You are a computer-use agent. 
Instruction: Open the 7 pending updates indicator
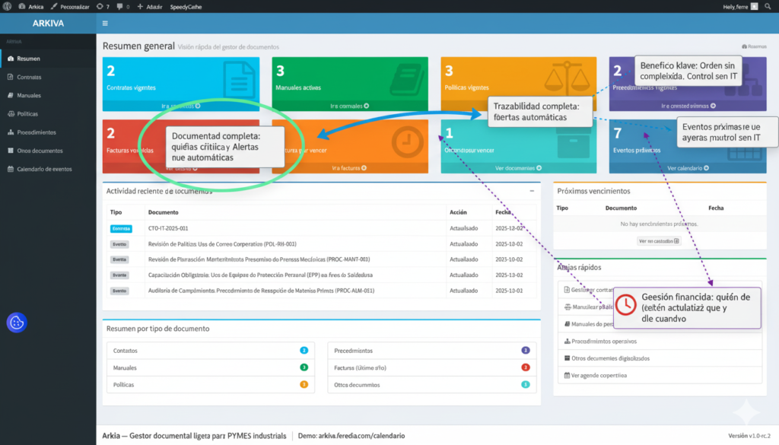click(x=103, y=6)
